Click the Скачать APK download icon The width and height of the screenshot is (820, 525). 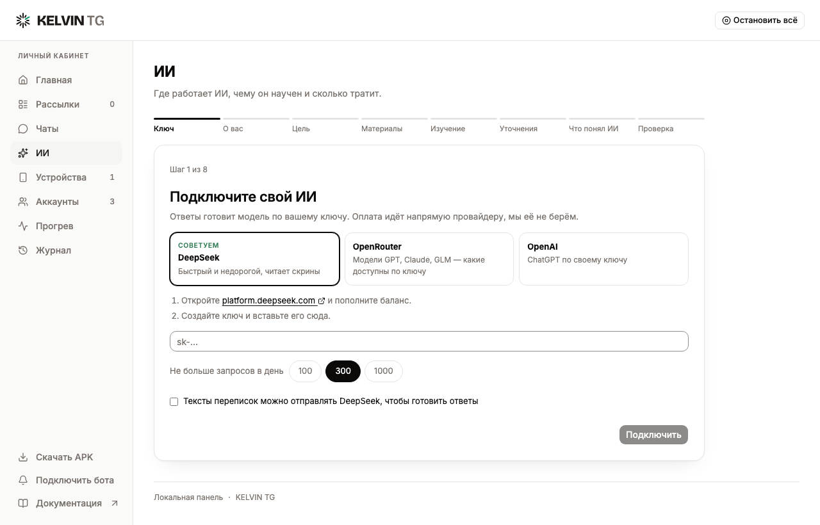tap(23, 457)
